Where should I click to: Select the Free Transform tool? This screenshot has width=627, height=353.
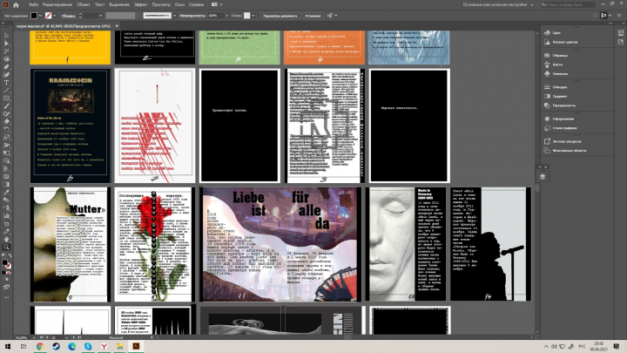6,153
